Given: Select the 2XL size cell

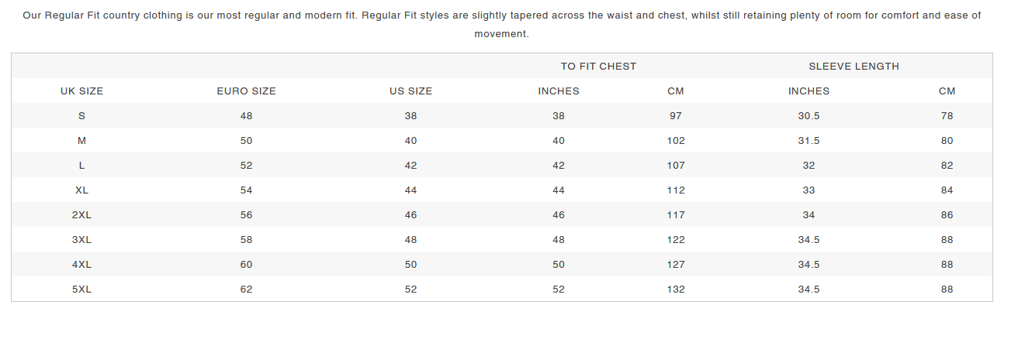Looking at the screenshot, I should (x=81, y=214).
